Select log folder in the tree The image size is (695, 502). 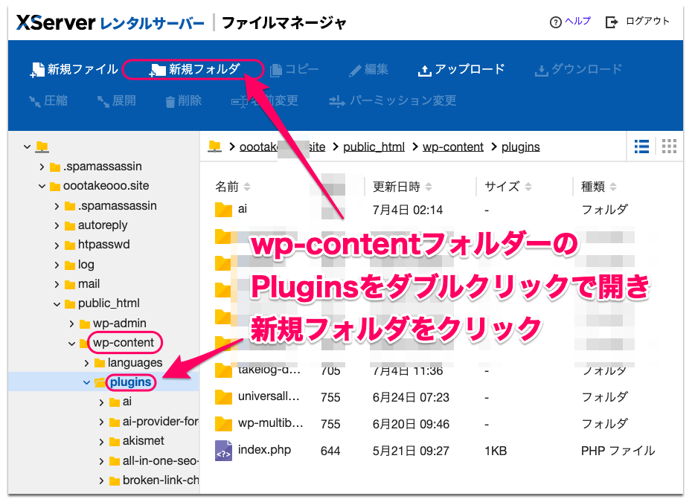pyautogui.click(x=86, y=265)
